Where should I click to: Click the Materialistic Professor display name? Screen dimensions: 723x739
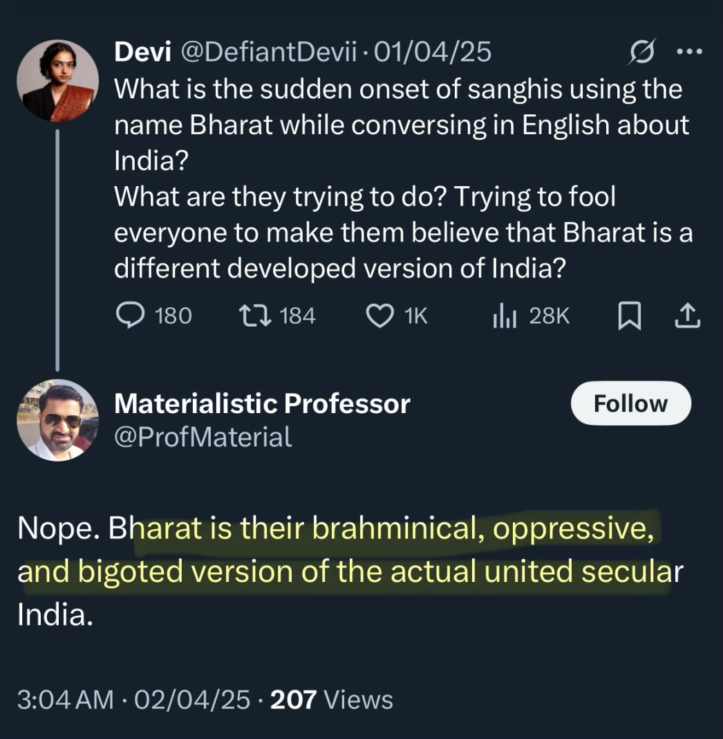coord(262,403)
